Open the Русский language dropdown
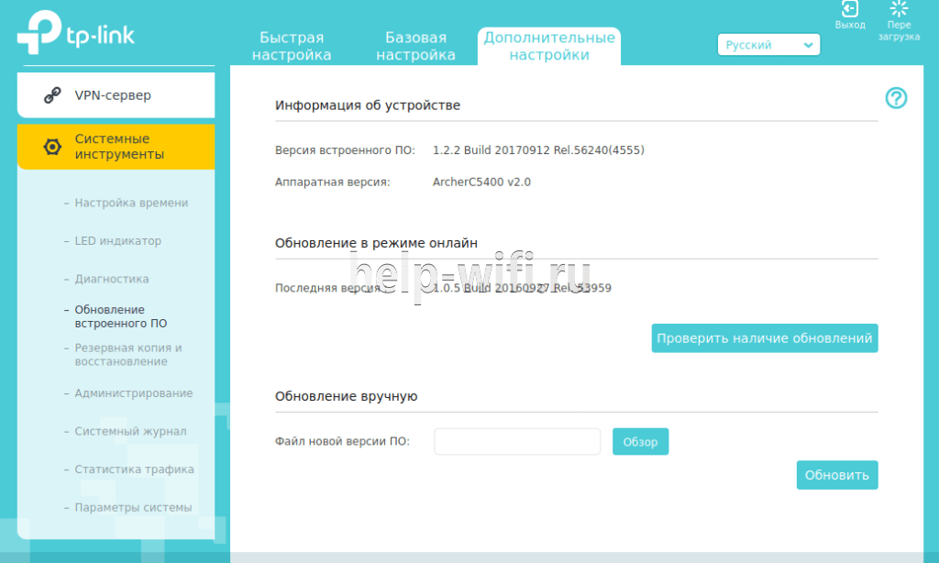This screenshot has width=939, height=563. click(768, 45)
